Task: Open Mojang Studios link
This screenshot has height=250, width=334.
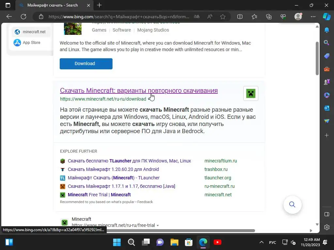Action: point(153,30)
